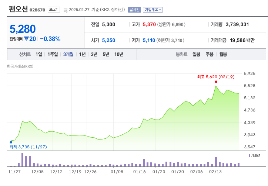Click the 하한가 3,710 text

(x=170, y=40)
